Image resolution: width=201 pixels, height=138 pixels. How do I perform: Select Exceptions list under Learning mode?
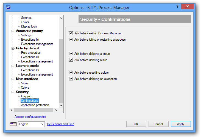click(30, 70)
